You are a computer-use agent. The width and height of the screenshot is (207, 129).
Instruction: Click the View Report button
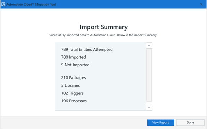(x=161, y=122)
